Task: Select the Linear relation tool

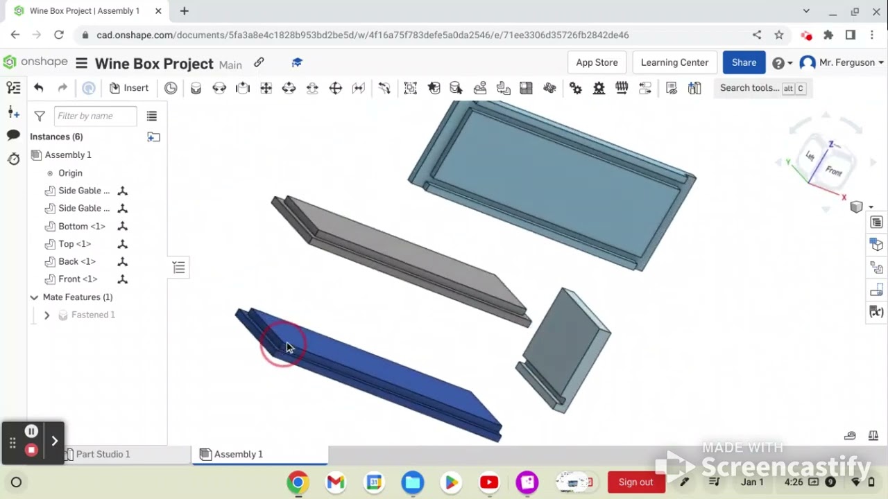Action: coord(645,88)
